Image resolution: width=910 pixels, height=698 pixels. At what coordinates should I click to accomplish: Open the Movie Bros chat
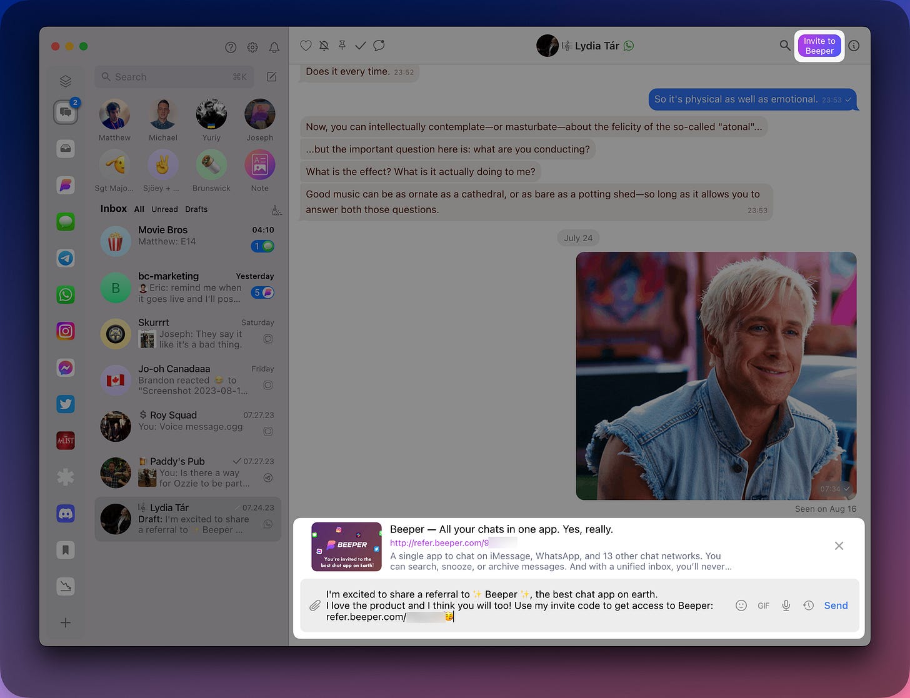click(x=188, y=241)
